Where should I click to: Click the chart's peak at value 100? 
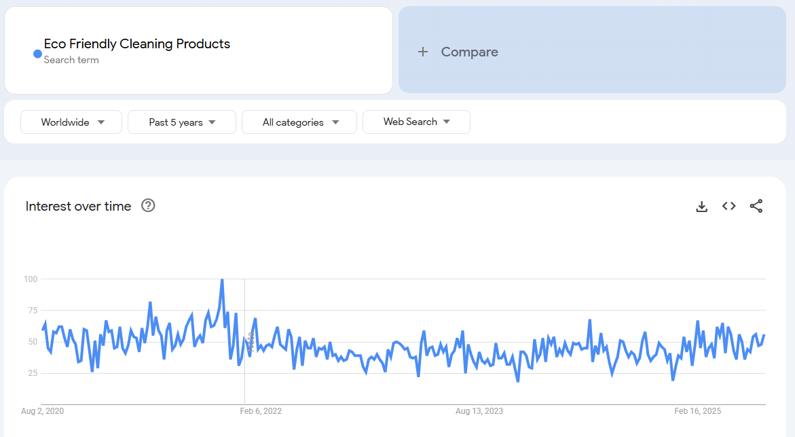(221, 279)
